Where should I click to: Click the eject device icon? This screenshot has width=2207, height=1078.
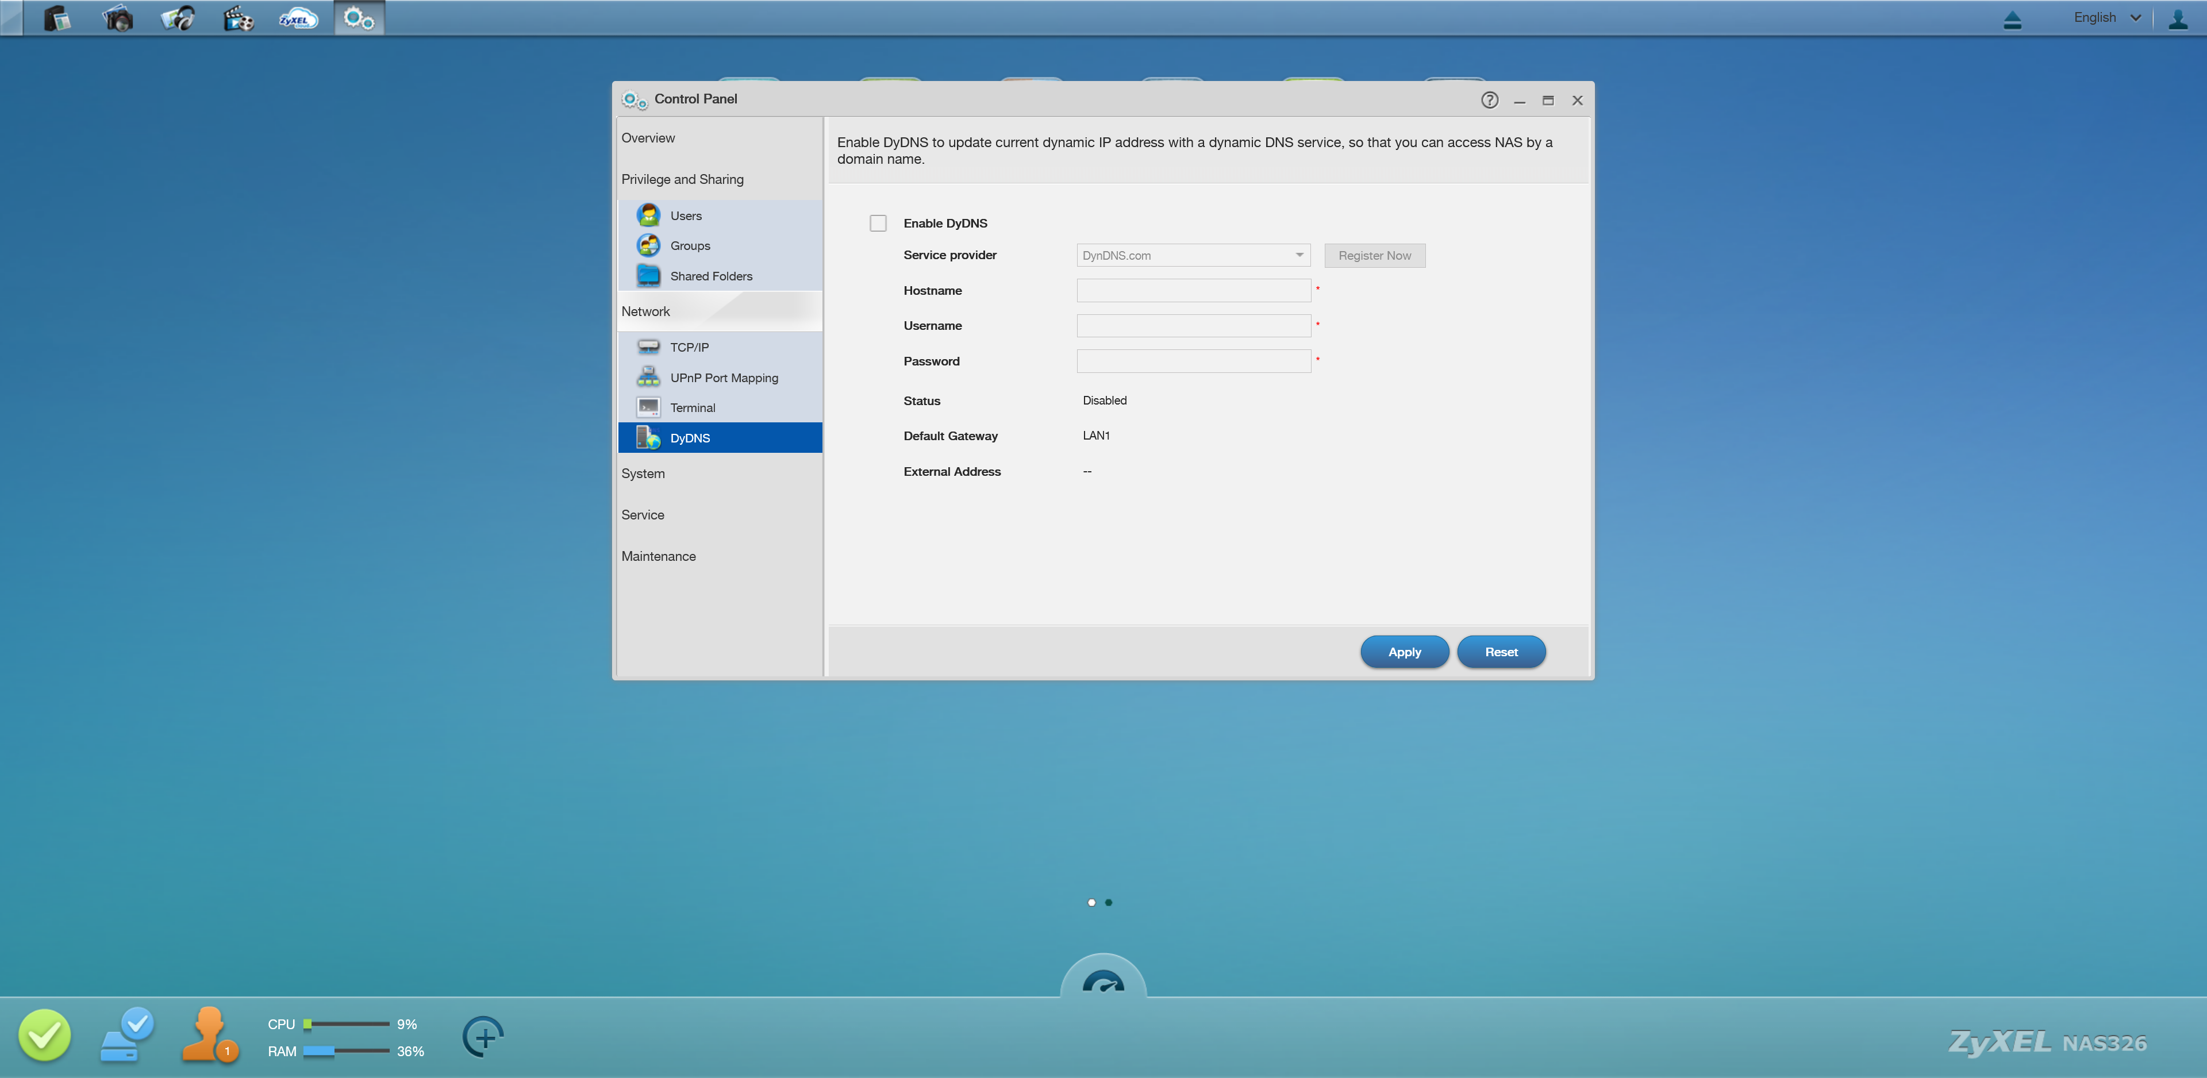tap(2013, 19)
